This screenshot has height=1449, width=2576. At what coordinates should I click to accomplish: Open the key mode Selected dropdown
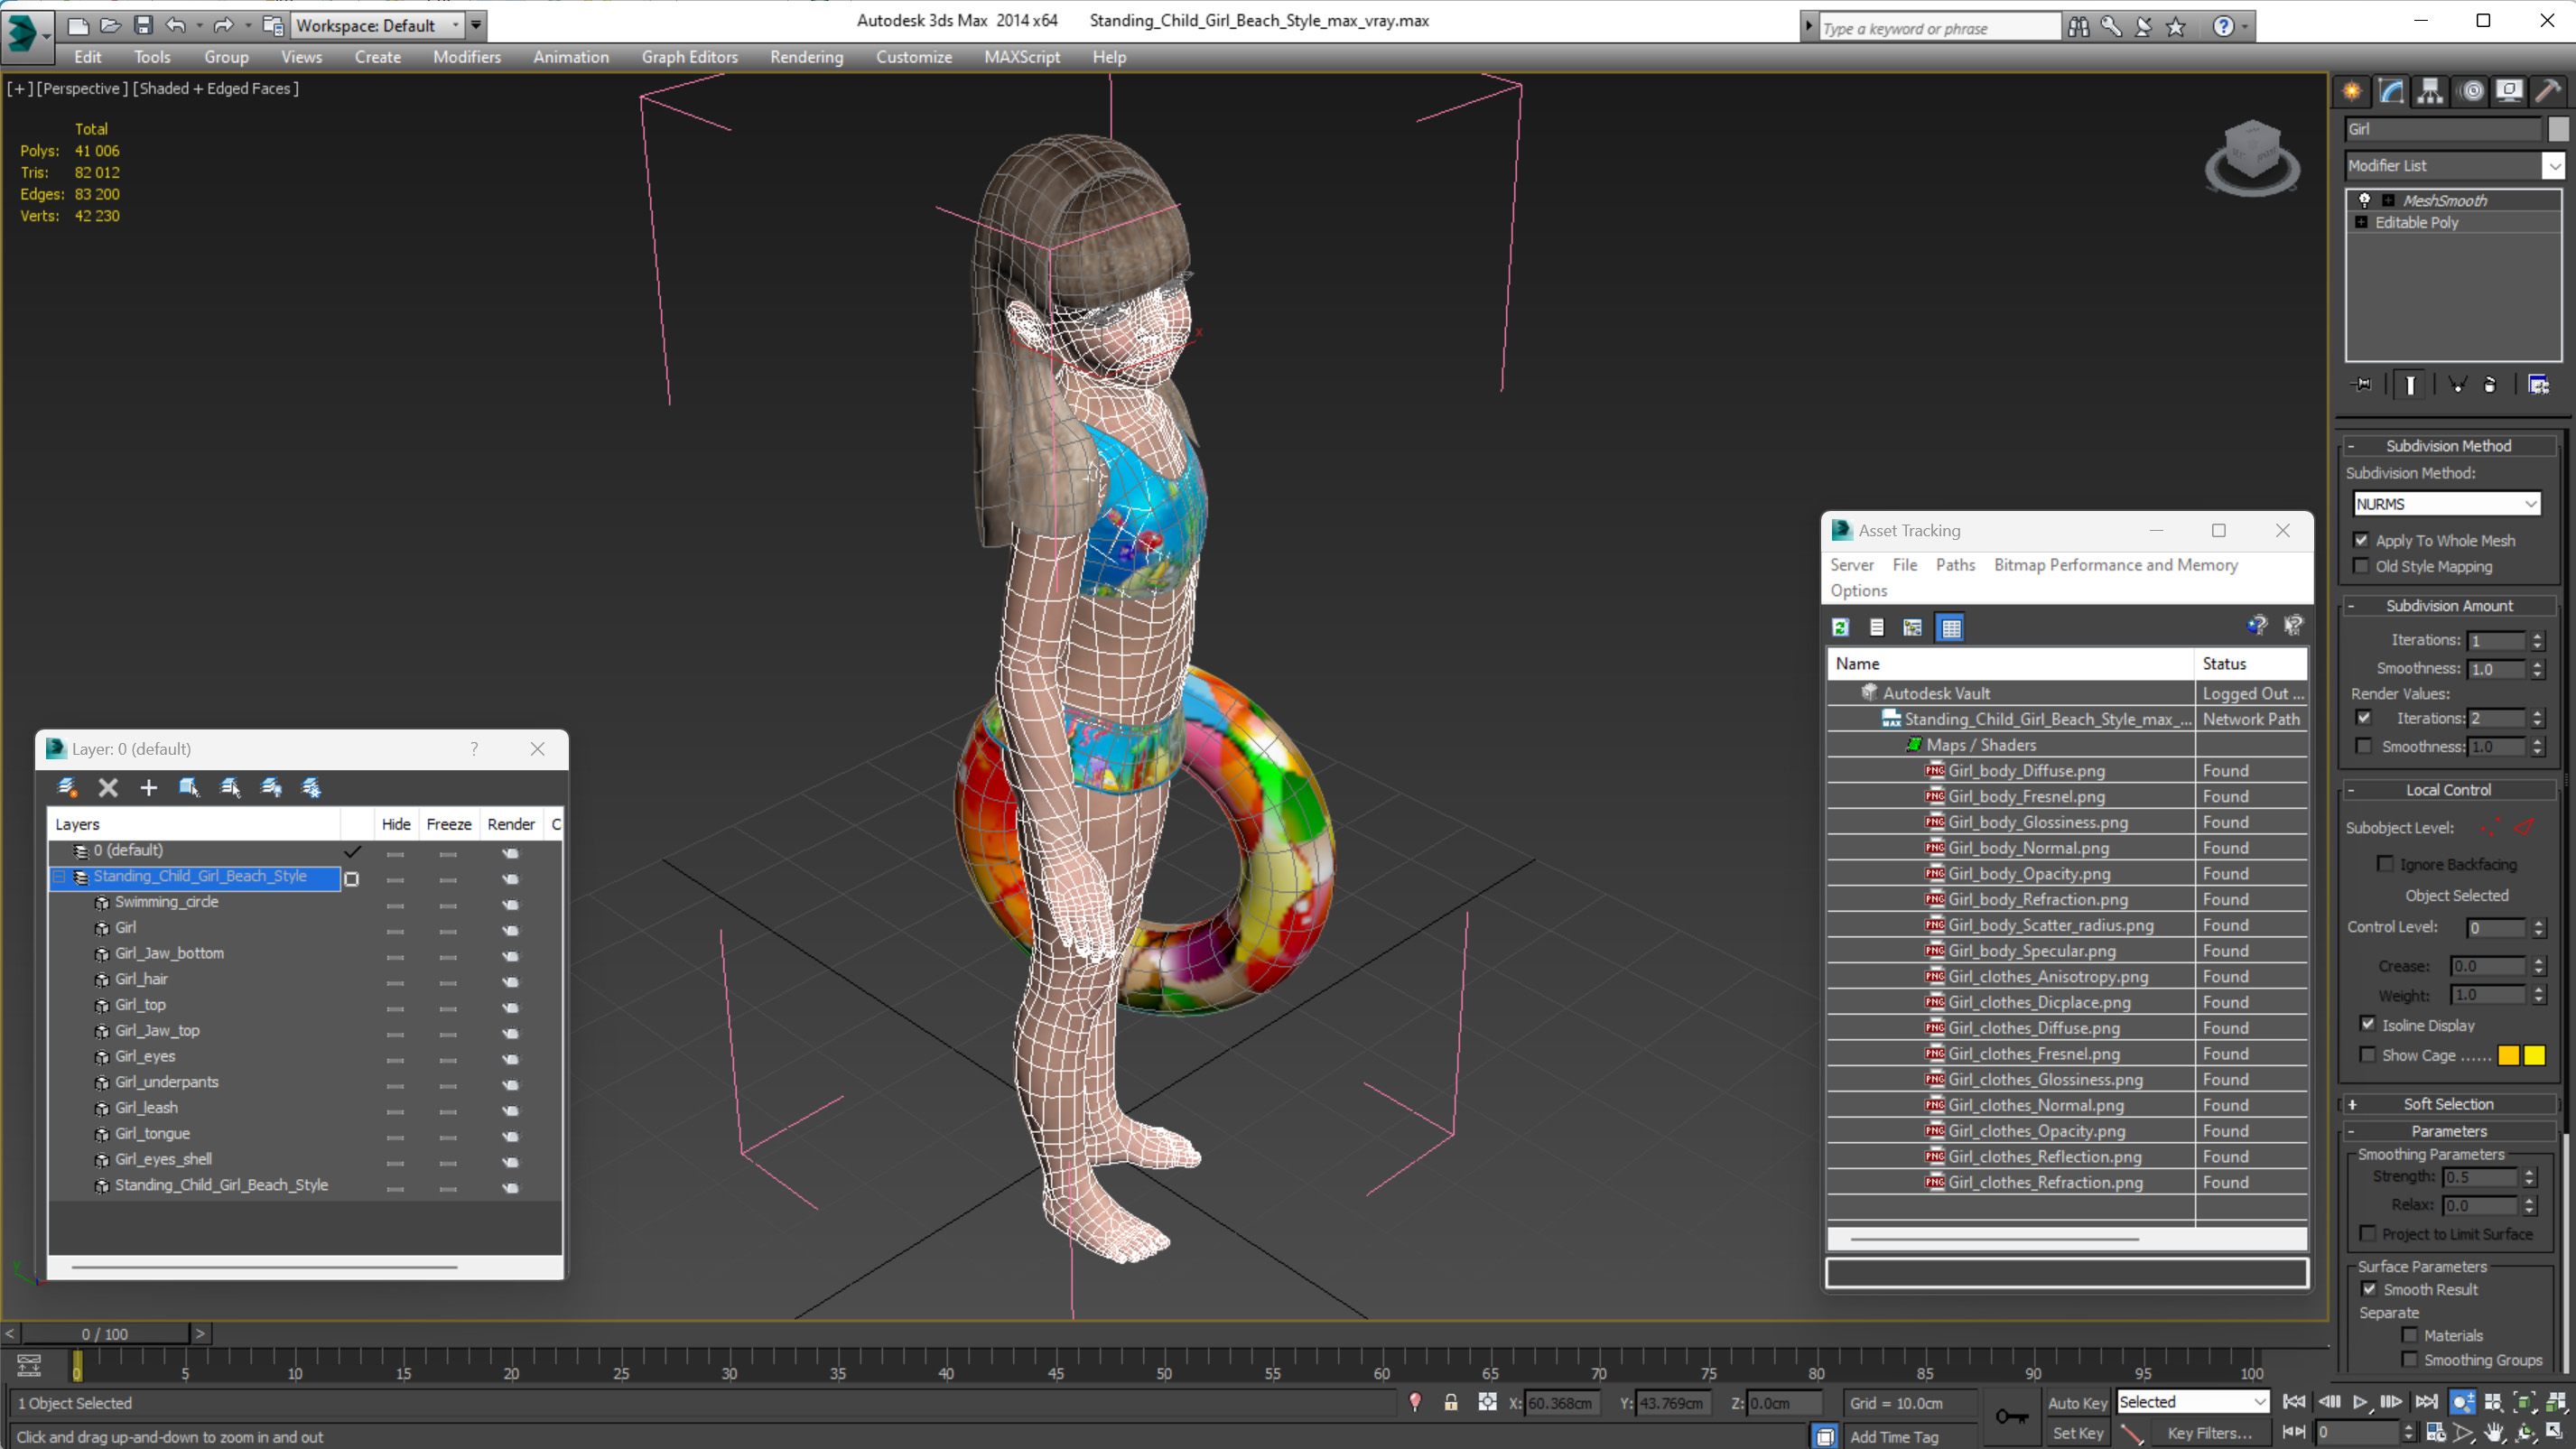2191,1402
